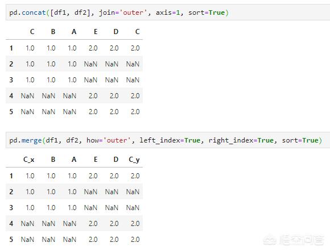Click the pd.merge code cell
This screenshot has height=251, width=330.
[x=168, y=140]
